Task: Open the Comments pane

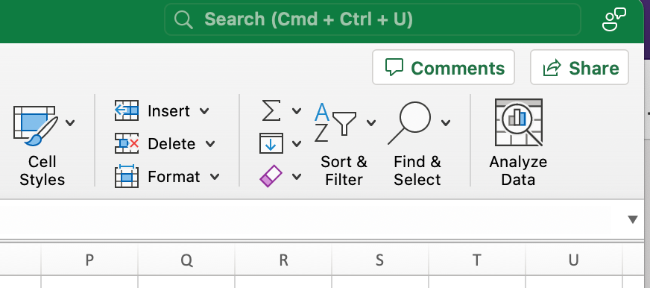Action: click(x=444, y=68)
